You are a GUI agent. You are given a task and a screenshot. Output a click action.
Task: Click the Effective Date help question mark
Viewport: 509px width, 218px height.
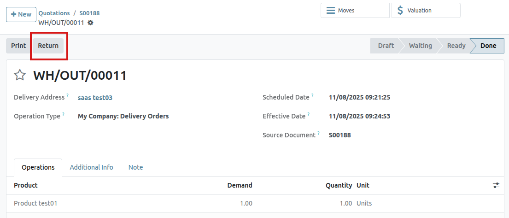pos(308,115)
